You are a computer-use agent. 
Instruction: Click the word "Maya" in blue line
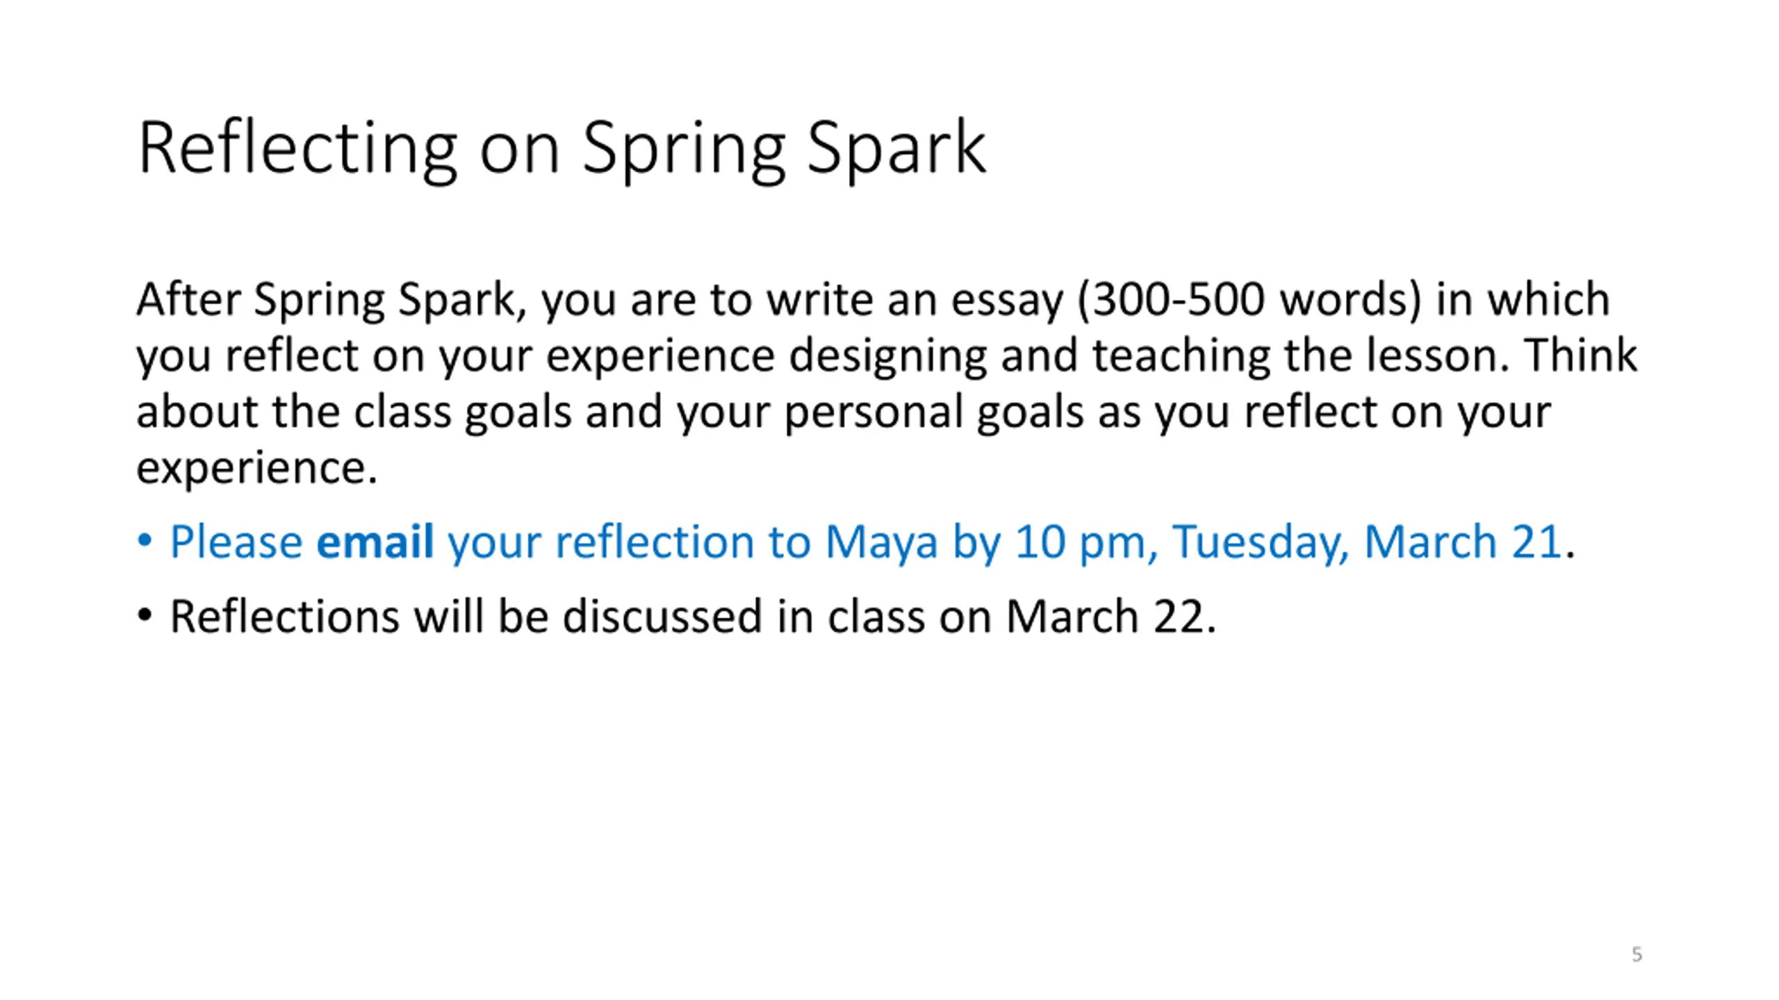881,542
